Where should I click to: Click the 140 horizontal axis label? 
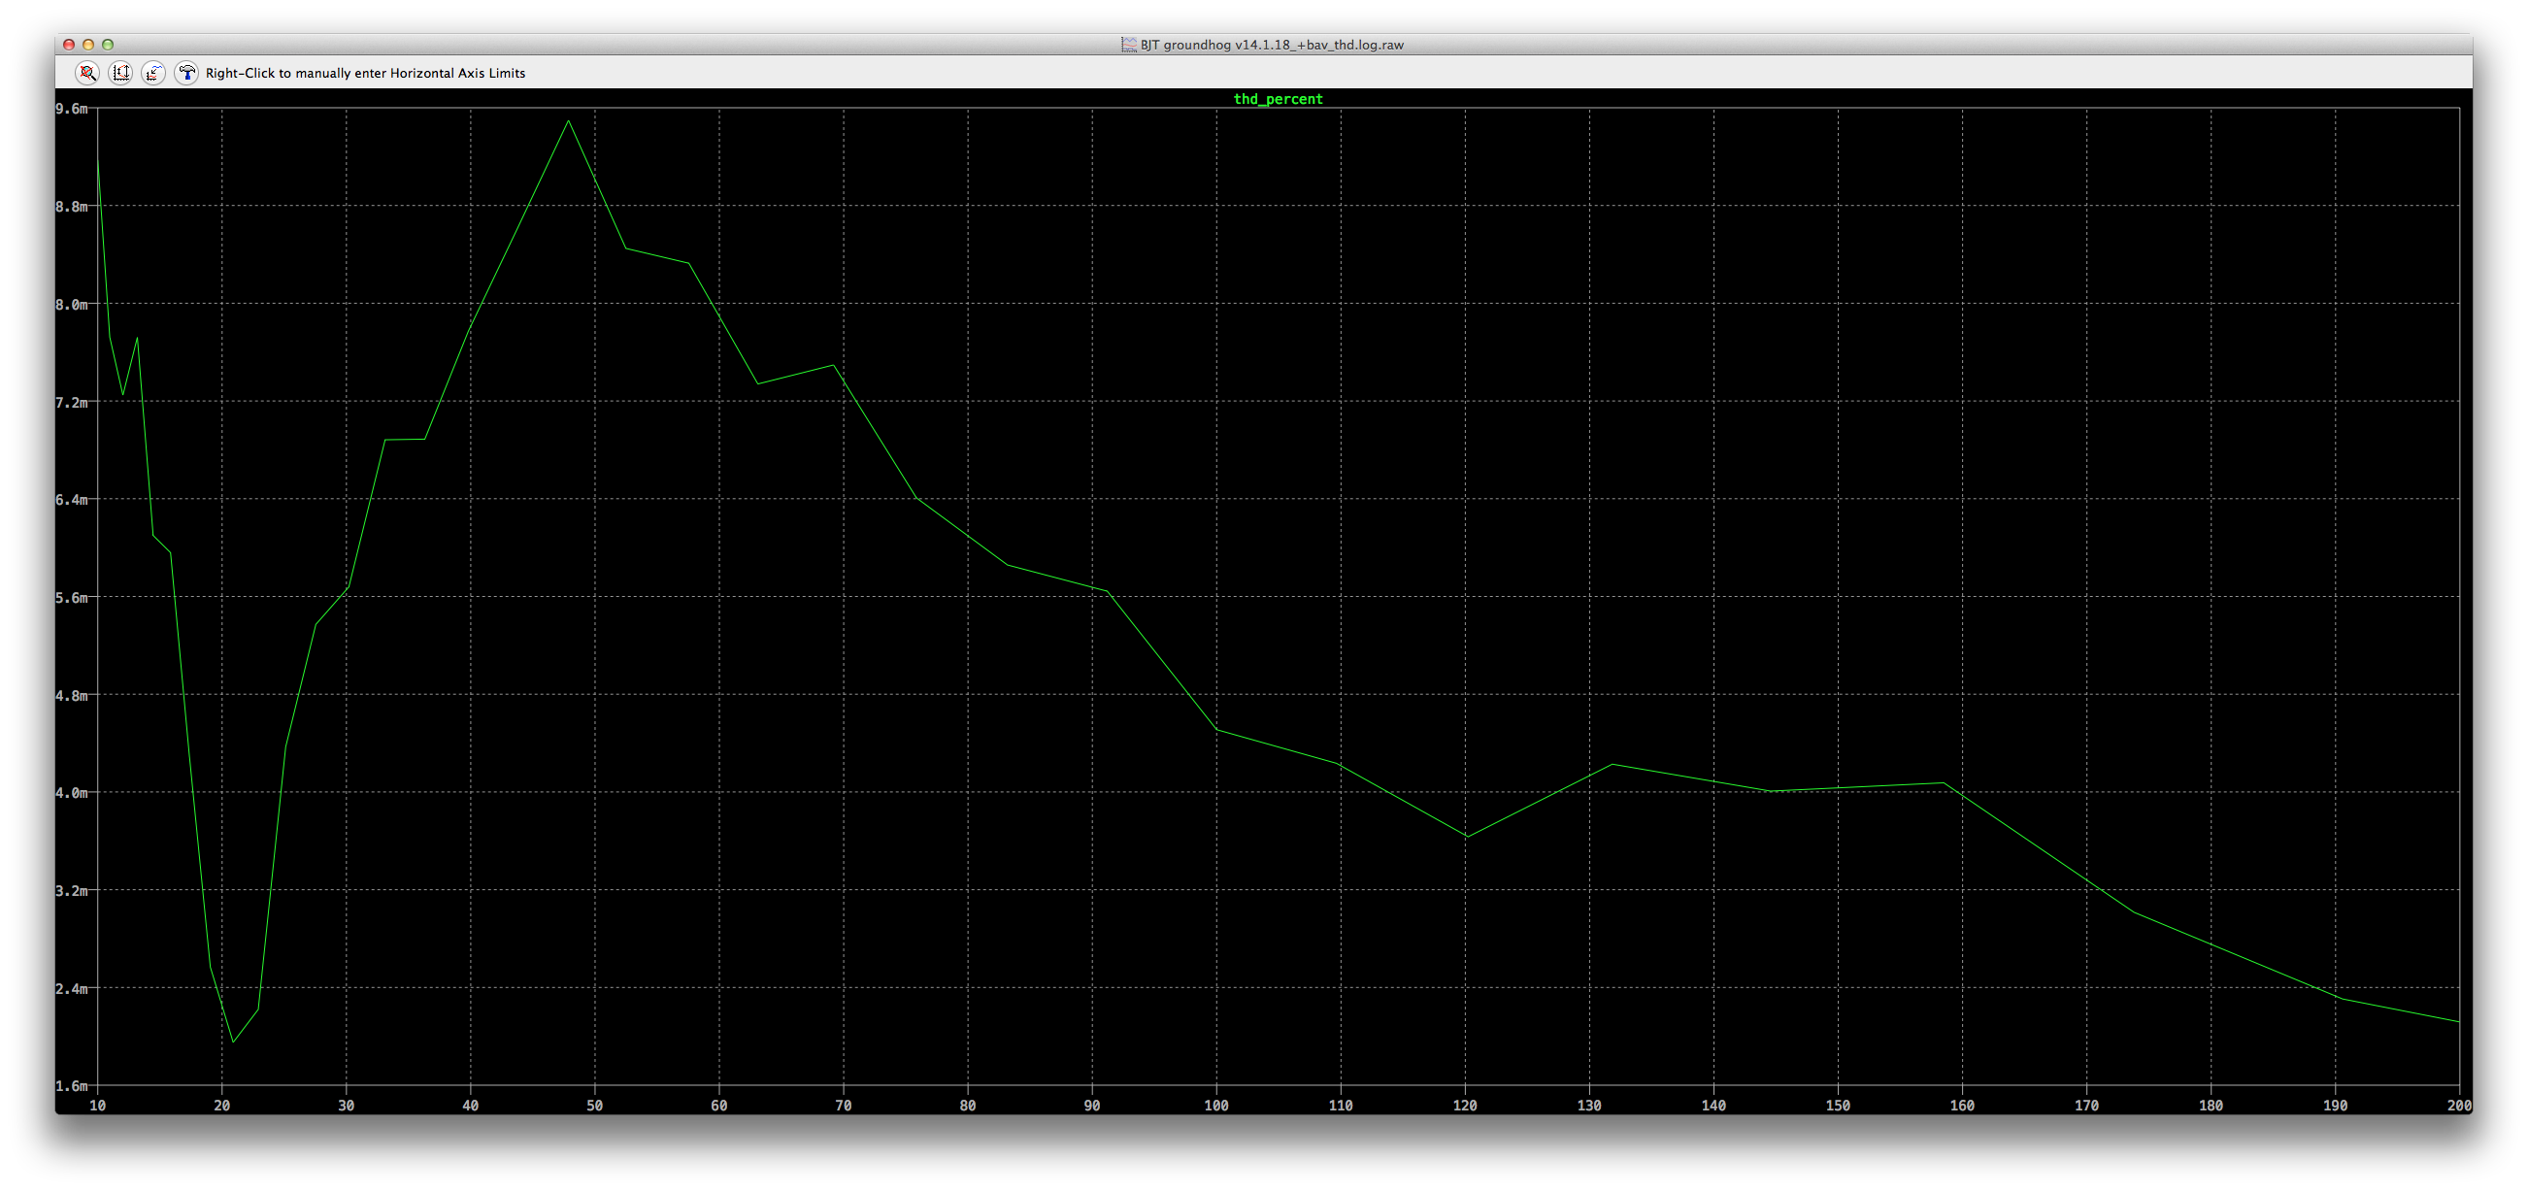coord(1713,1106)
